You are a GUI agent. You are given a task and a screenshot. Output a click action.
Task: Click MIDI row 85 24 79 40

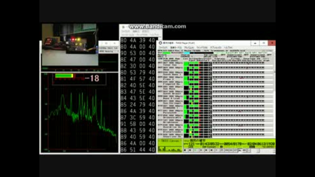tap(137, 105)
